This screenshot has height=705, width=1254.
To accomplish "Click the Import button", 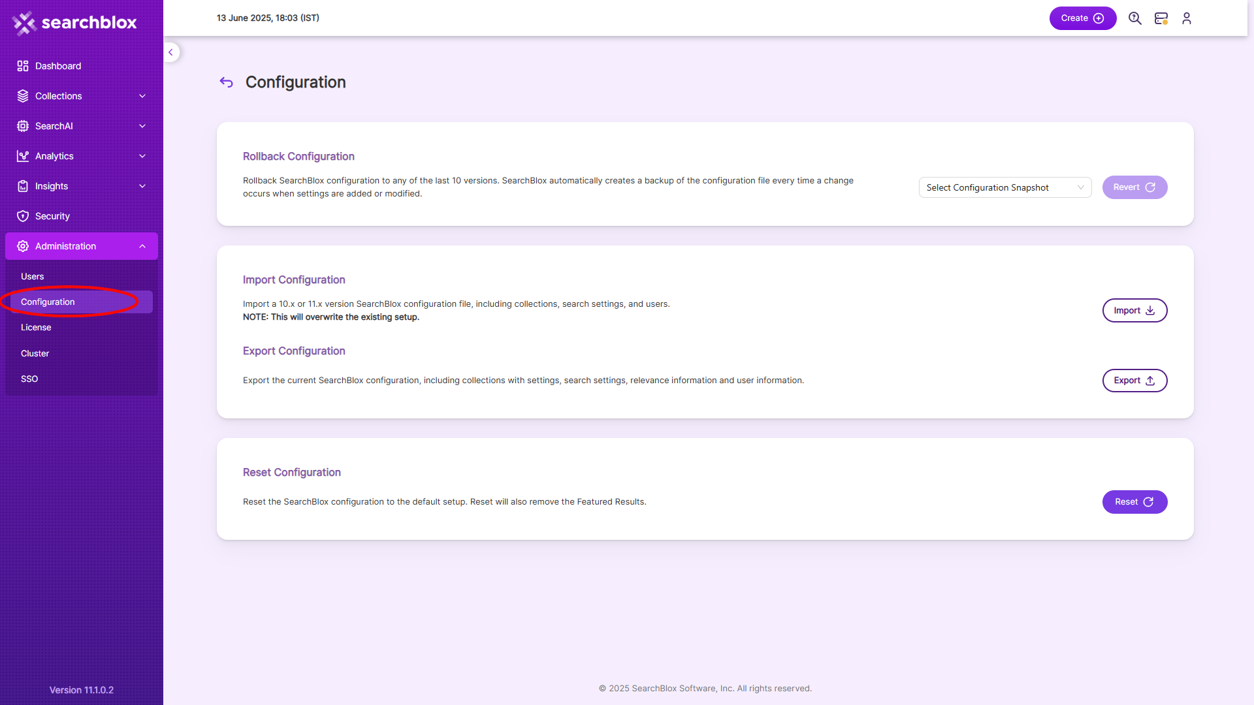I will (1135, 311).
